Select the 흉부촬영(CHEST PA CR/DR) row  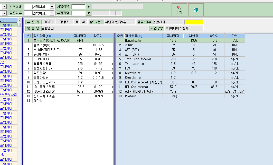[69, 40]
